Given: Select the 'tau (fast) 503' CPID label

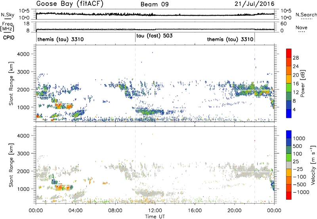Looking at the screenshot, I should 155,36.
